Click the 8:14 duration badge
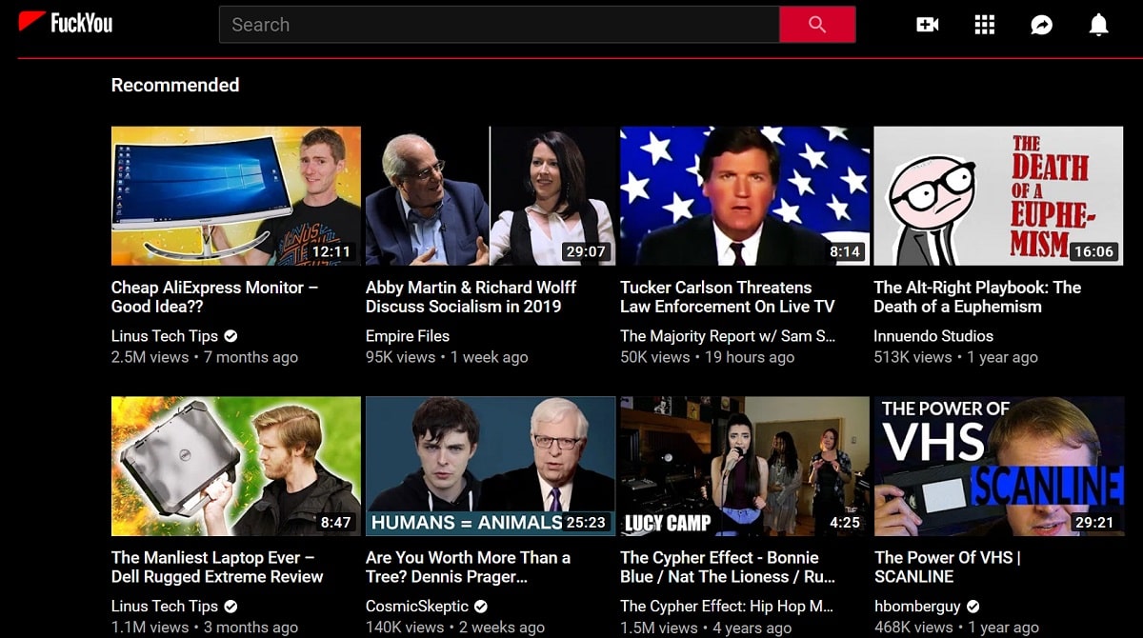This screenshot has width=1143, height=638. click(x=845, y=251)
